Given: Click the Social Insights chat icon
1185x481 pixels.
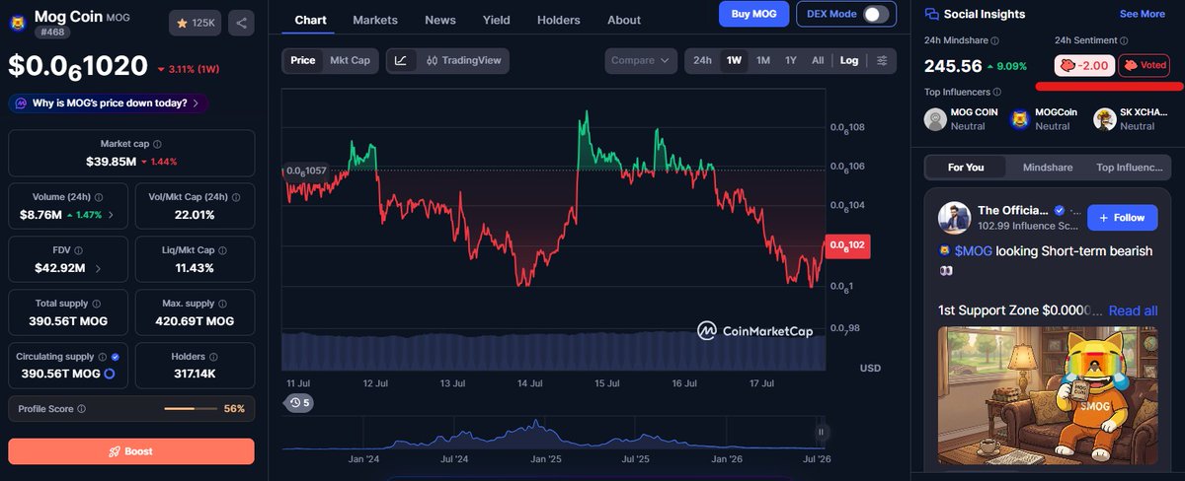Looking at the screenshot, I should pos(931,14).
